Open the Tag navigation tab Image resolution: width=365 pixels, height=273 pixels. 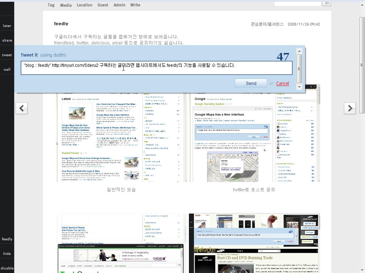tap(51, 5)
